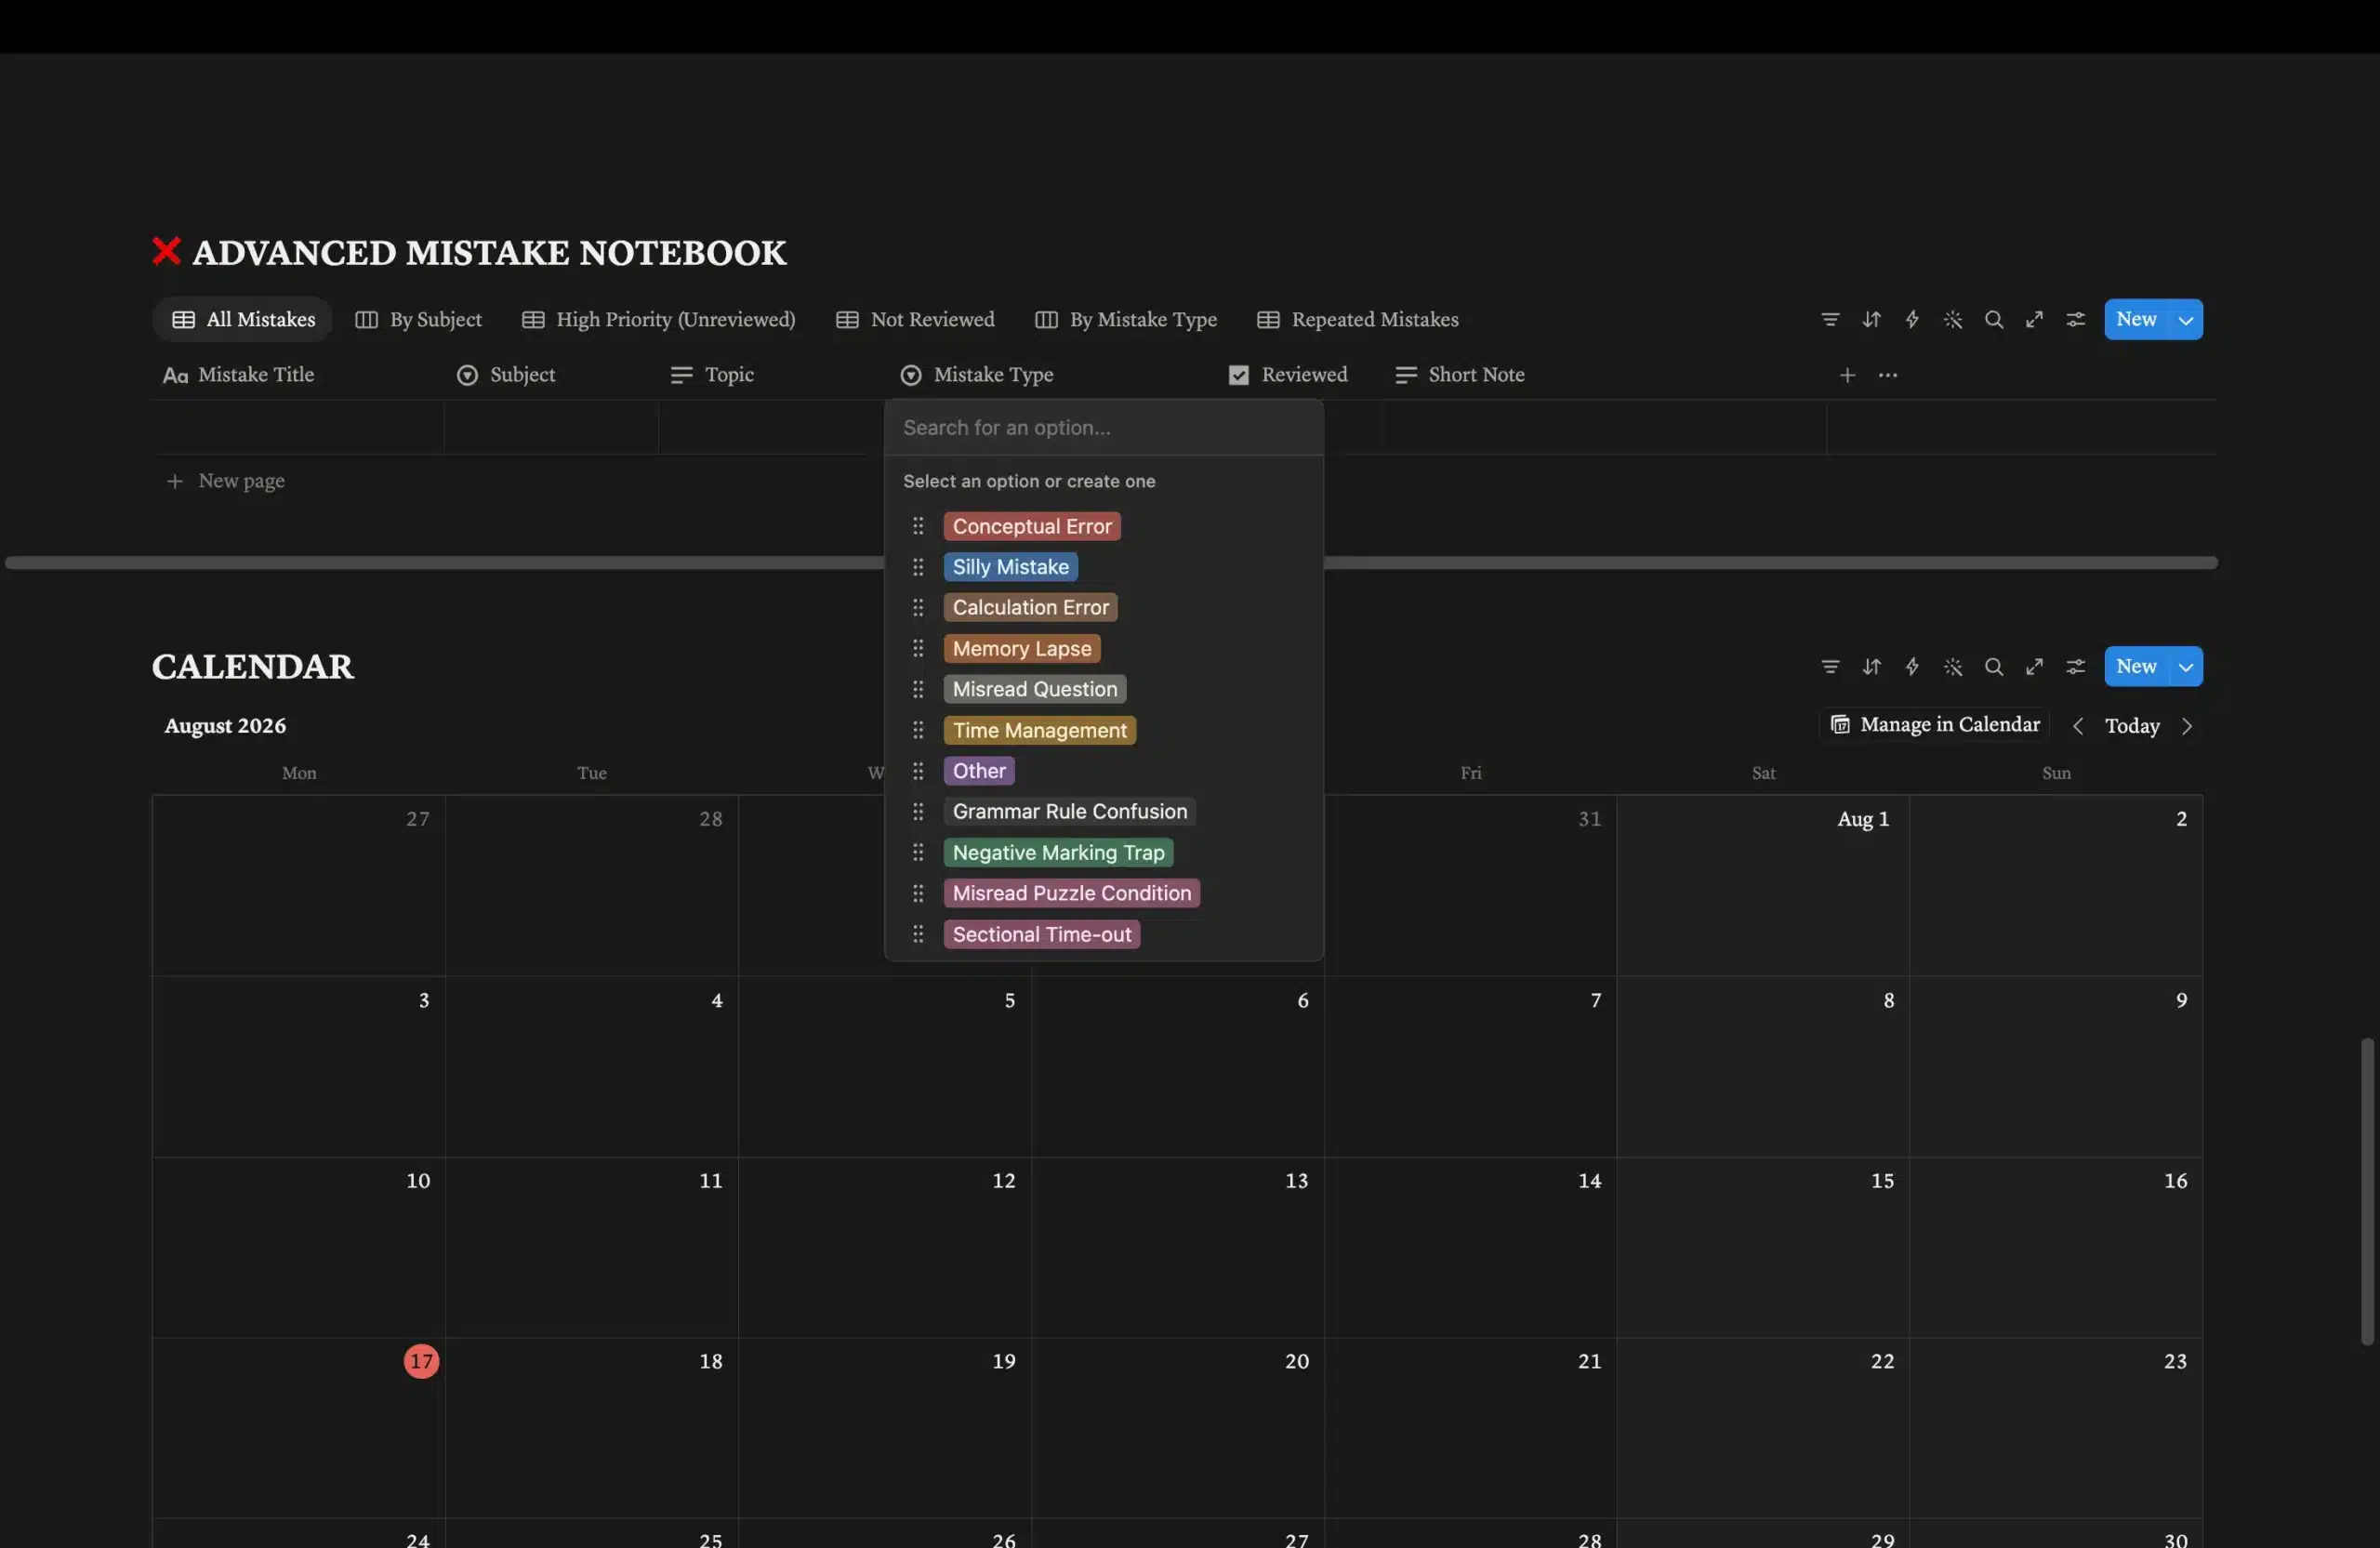Screen dimensions: 2380x1548
Task: Expand the New dropdown arrow in Mistake Notebook
Action: [2186, 320]
